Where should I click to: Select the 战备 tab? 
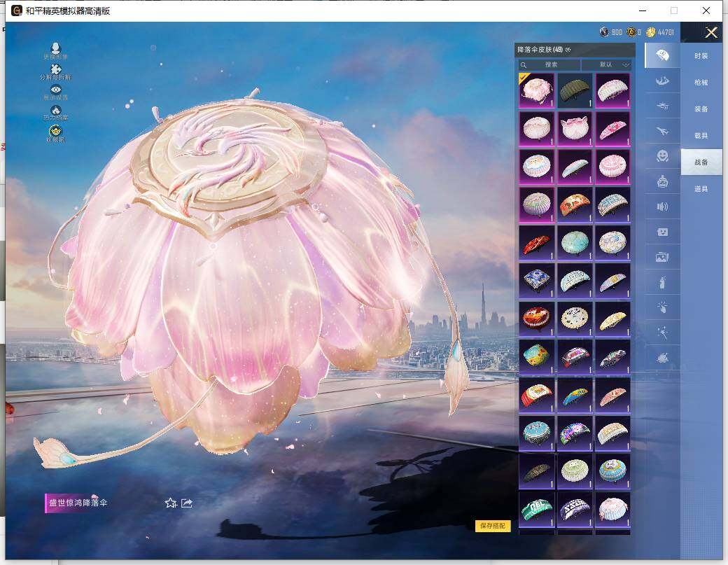[701, 162]
